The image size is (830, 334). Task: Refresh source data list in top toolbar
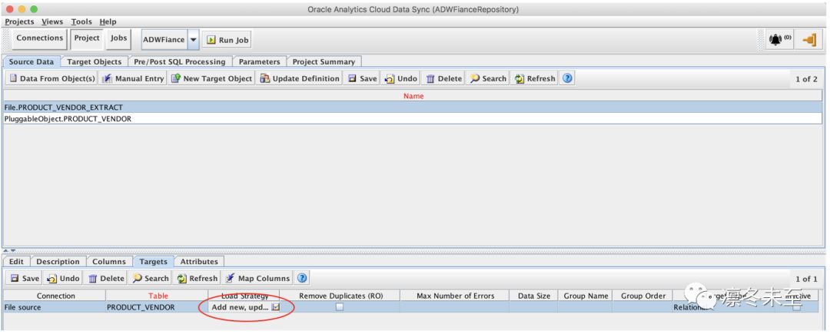click(535, 79)
